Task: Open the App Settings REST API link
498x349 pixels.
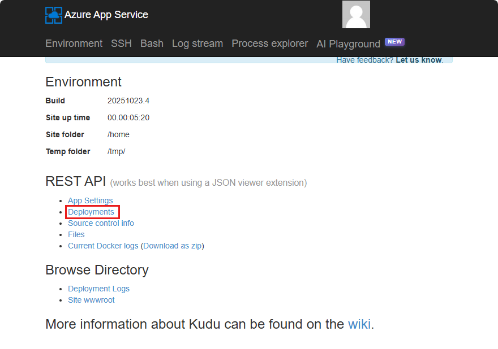Action: (90, 200)
